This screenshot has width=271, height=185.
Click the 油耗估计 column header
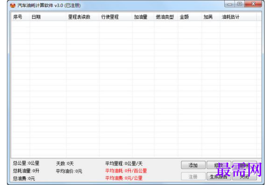[x=238, y=17]
